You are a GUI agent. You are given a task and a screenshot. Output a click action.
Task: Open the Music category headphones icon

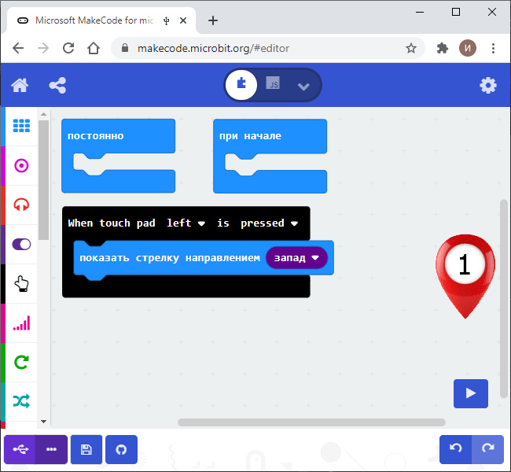coord(21,205)
